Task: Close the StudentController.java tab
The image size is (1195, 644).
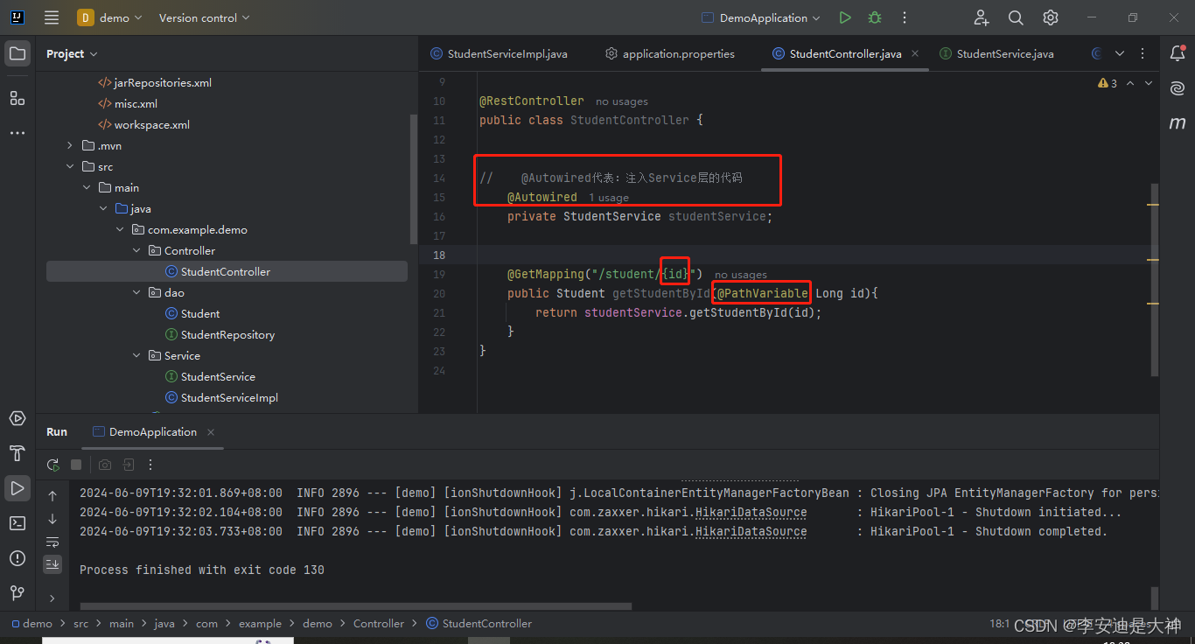Action: click(x=915, y=54)
